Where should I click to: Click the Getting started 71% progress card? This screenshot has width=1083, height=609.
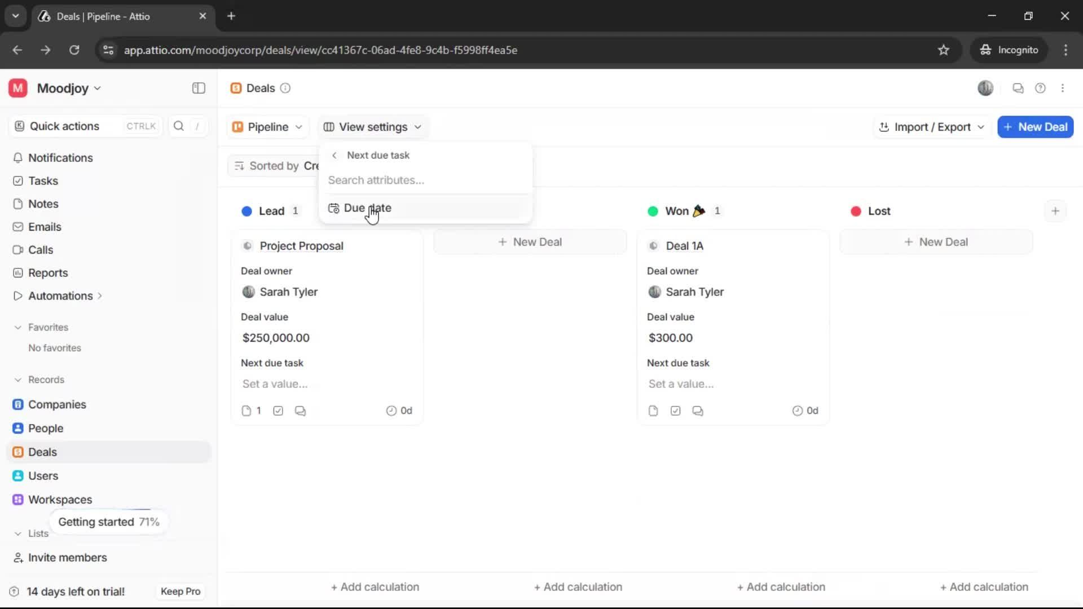108,522
